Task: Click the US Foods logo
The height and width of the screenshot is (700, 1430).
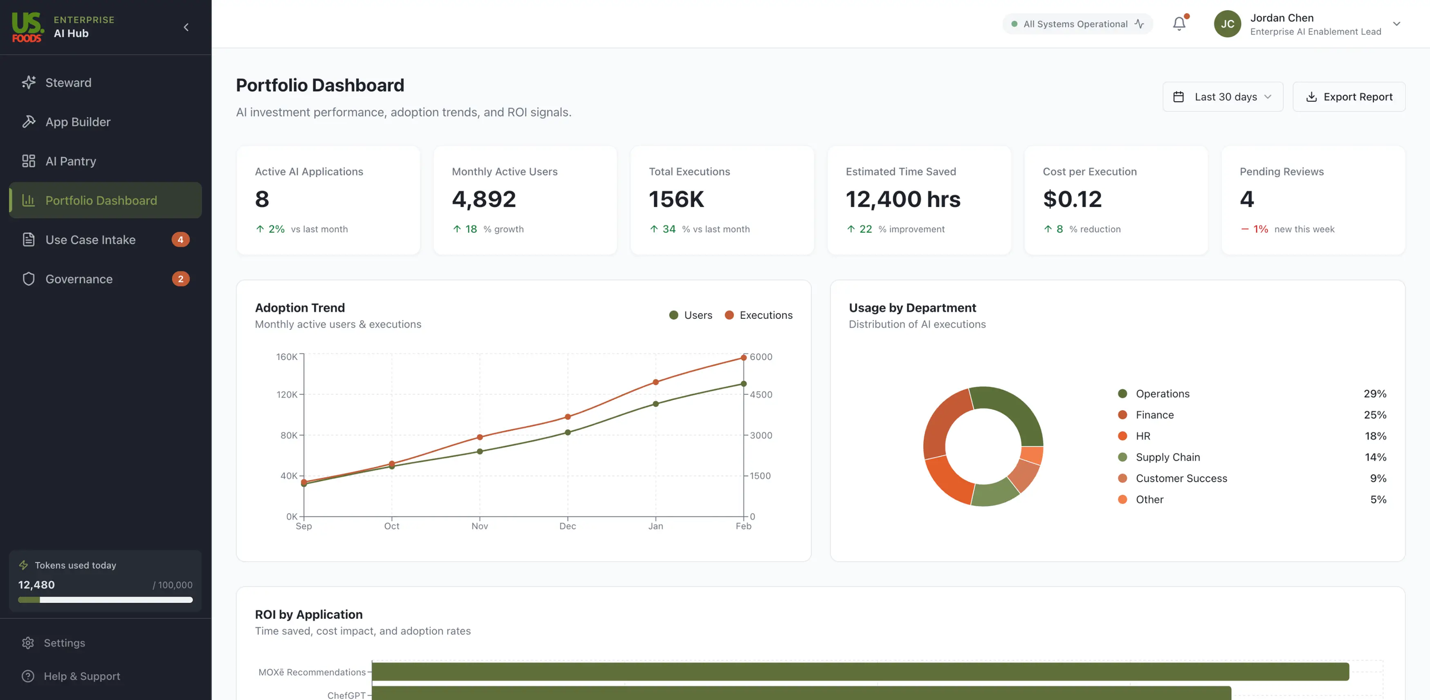Action: [27, 27]
